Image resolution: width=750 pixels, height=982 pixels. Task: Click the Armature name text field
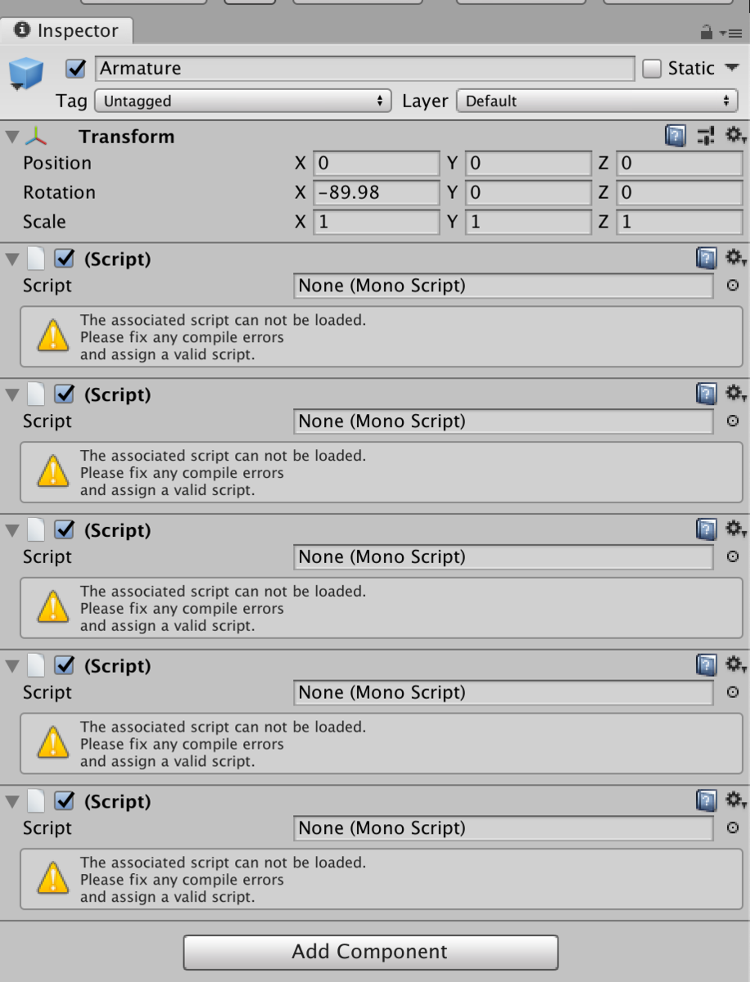[x=365, y=69]
